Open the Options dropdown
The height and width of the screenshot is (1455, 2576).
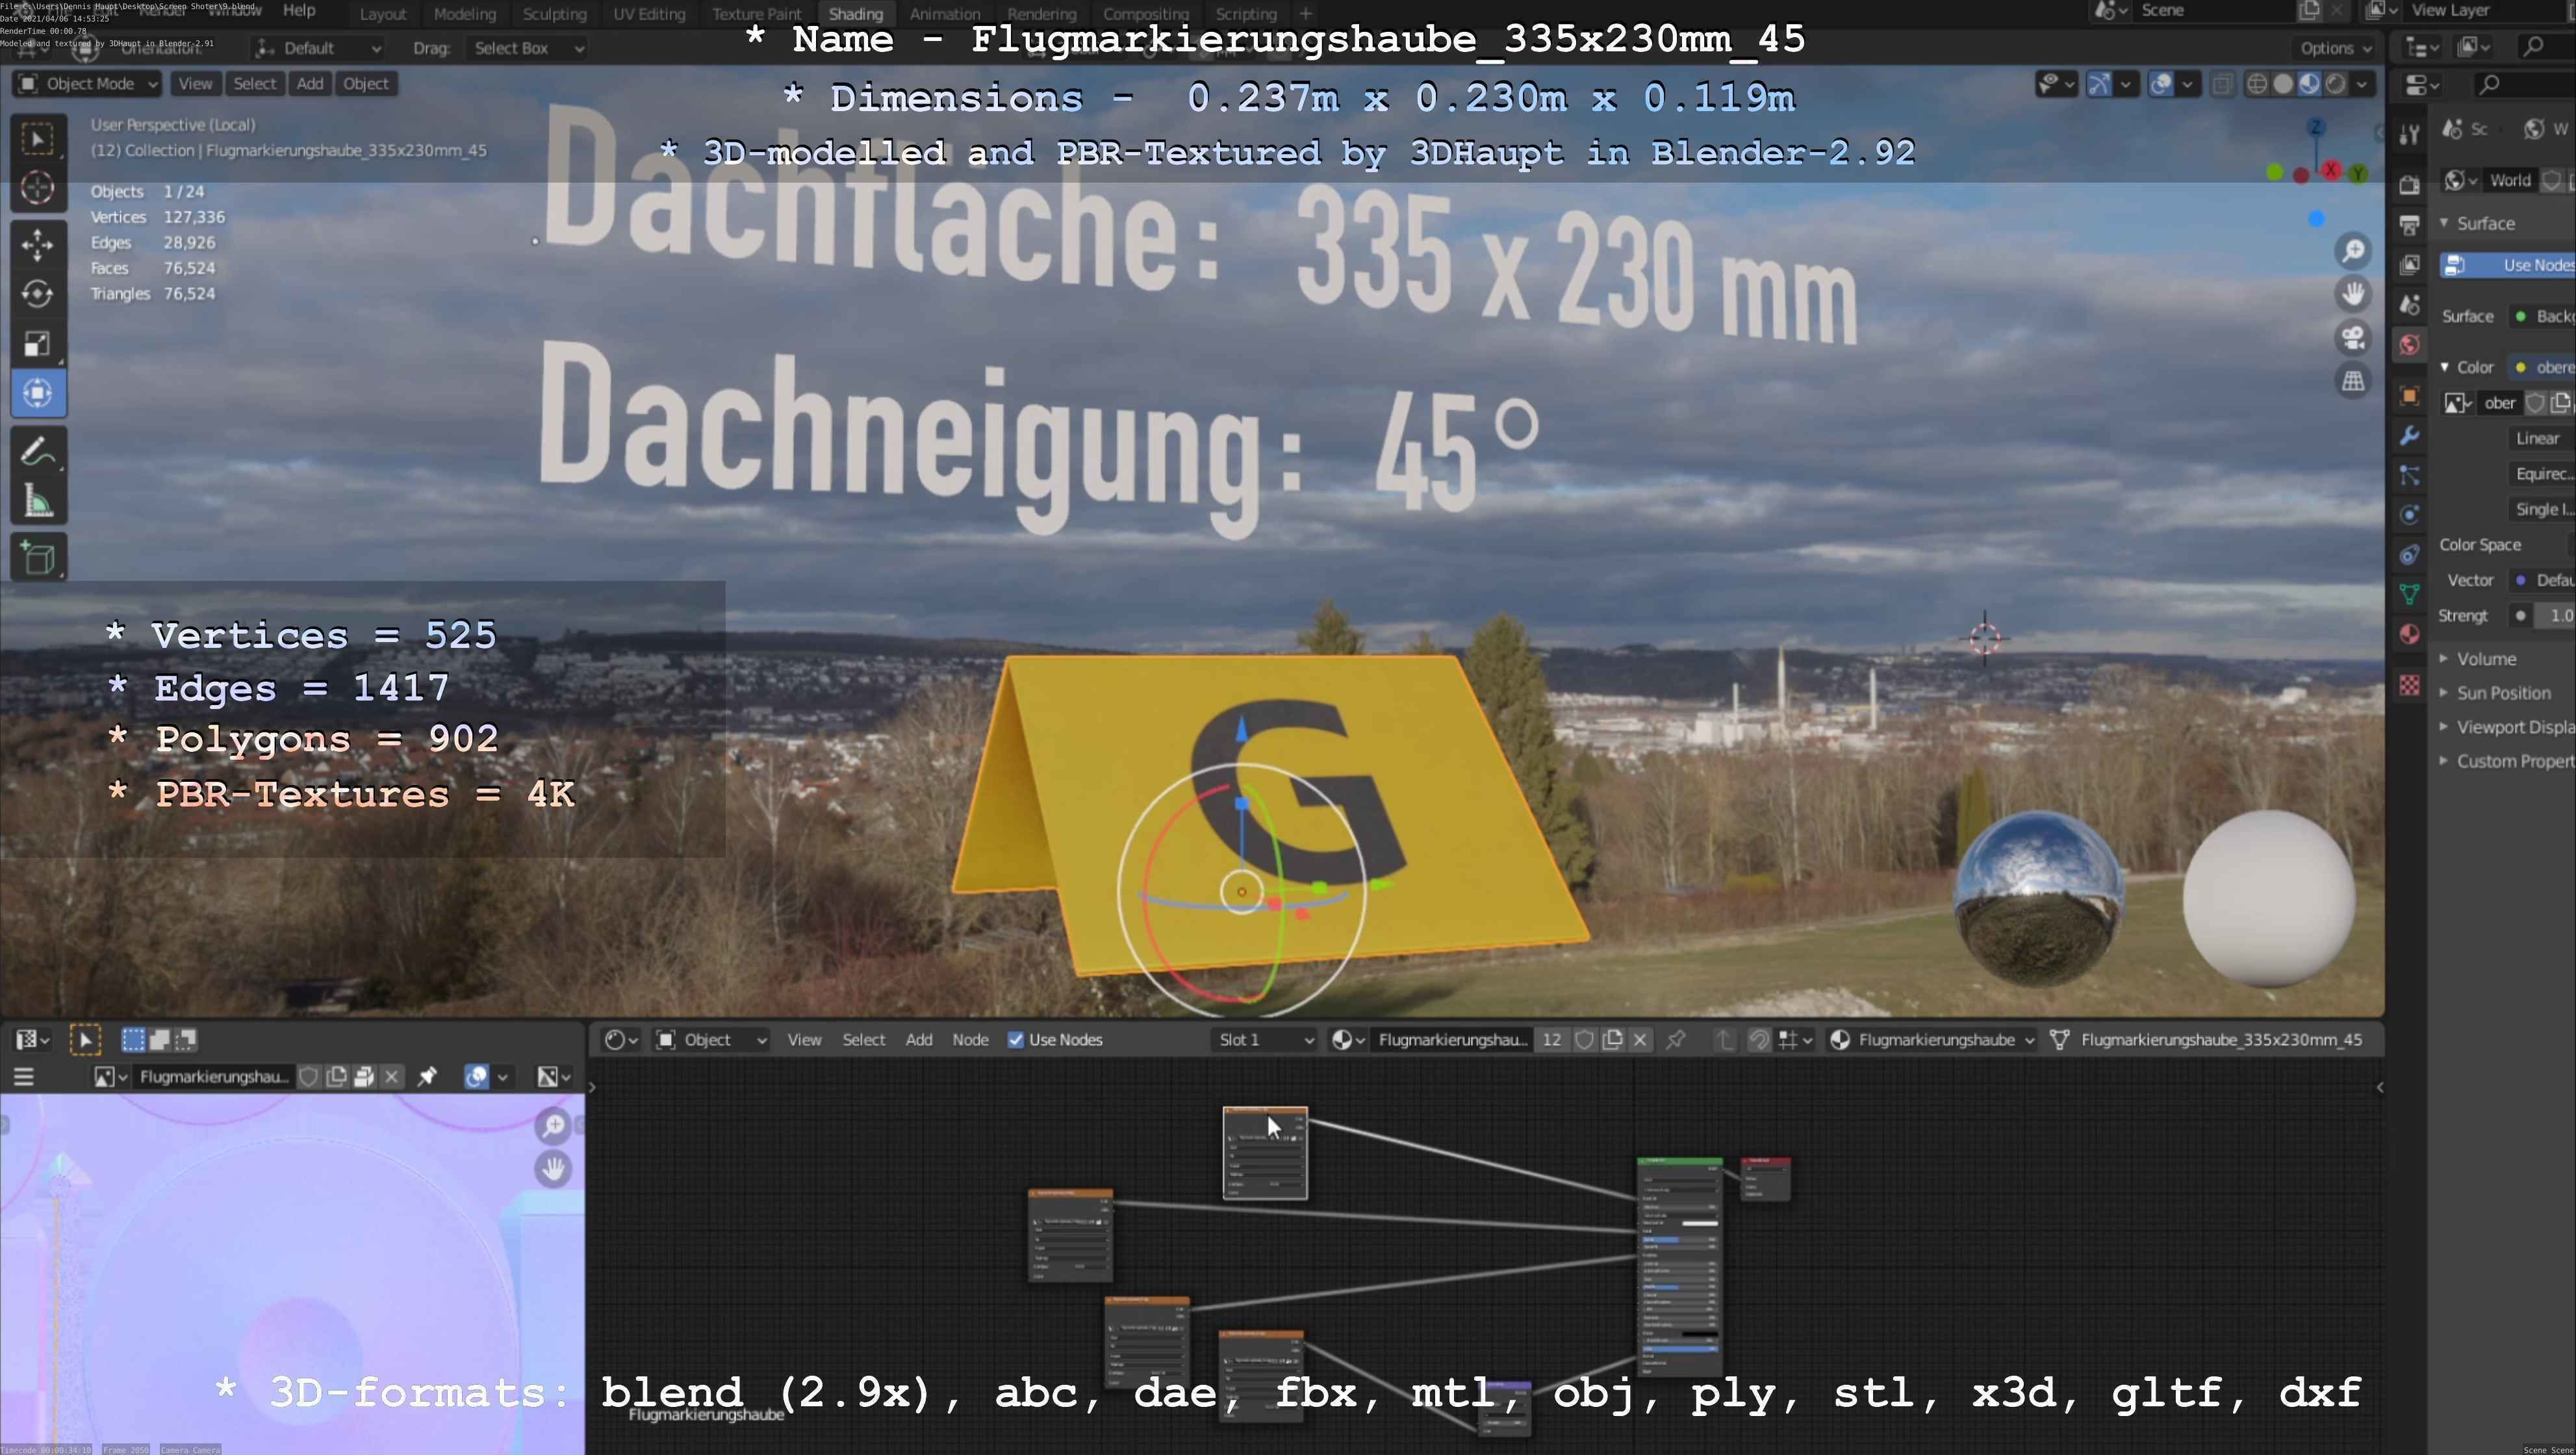pos(2335,48)
